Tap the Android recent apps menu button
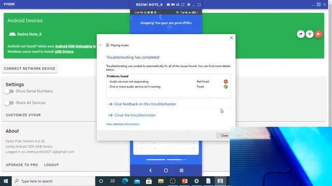332x186 pixels. [182, 171]
